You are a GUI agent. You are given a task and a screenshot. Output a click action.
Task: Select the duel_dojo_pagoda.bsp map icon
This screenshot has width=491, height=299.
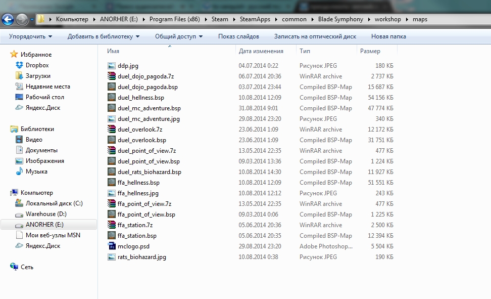pos(112,87)
